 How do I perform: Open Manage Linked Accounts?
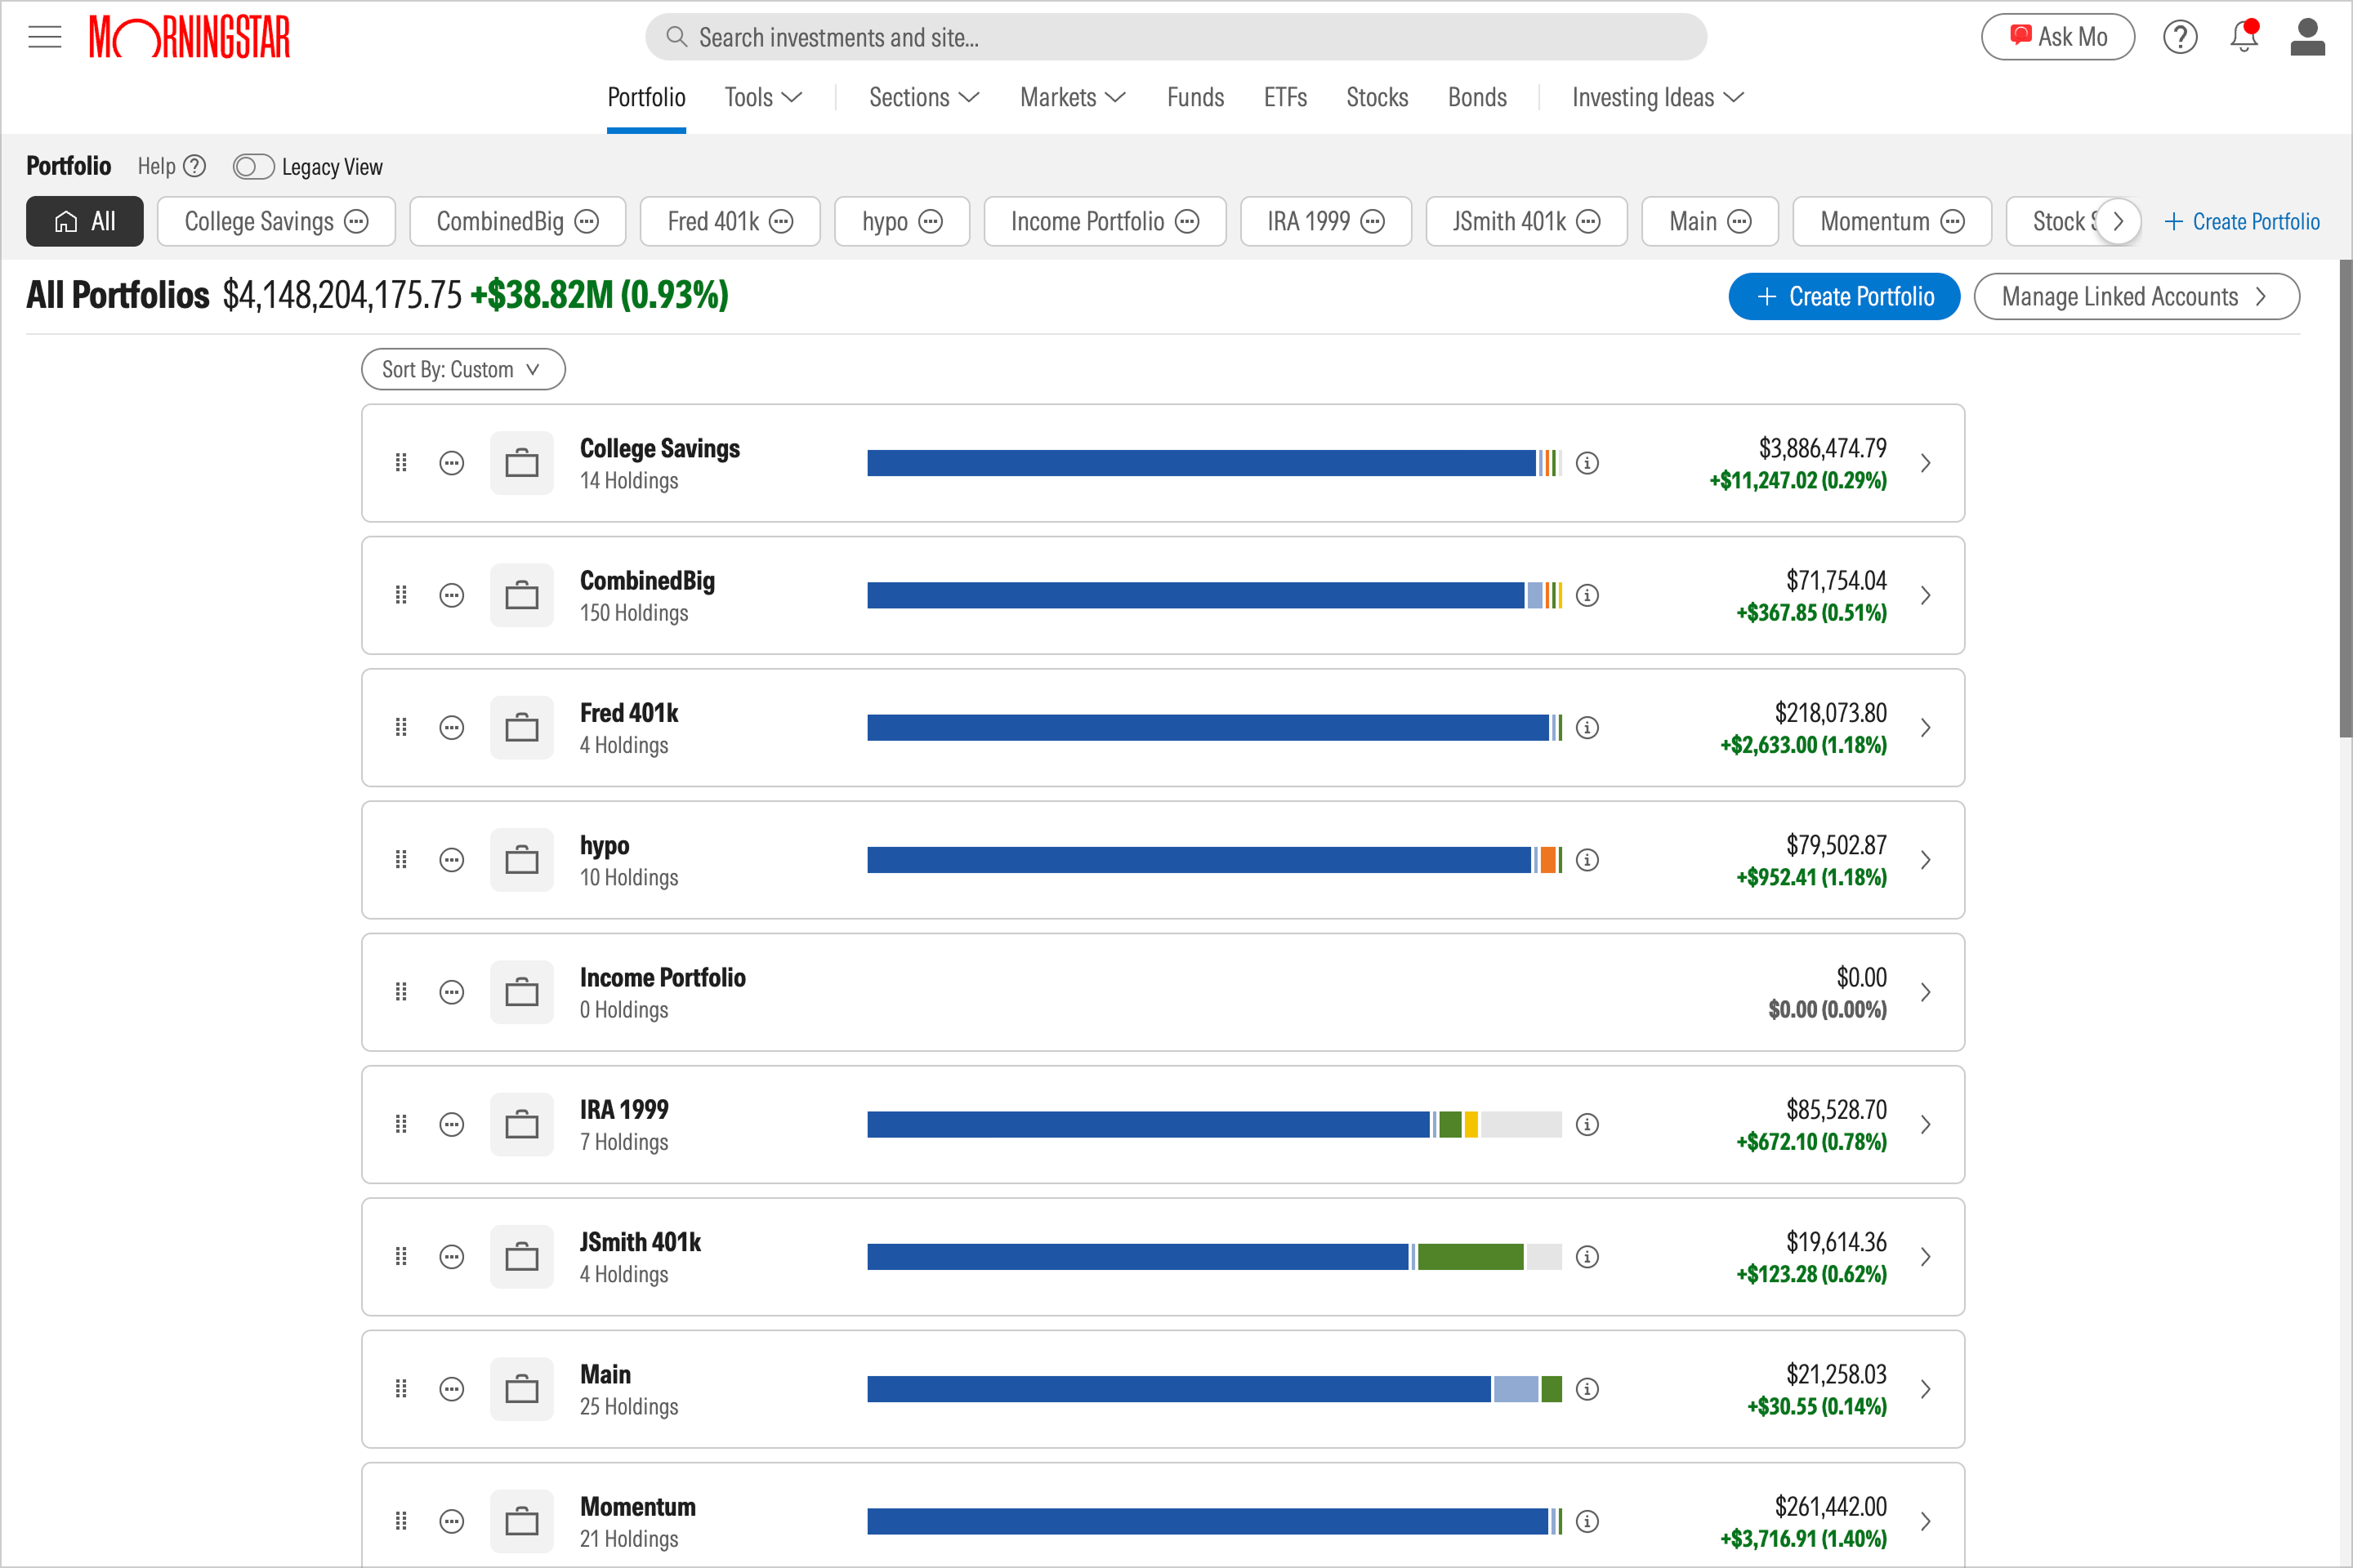click(2136, 296)
